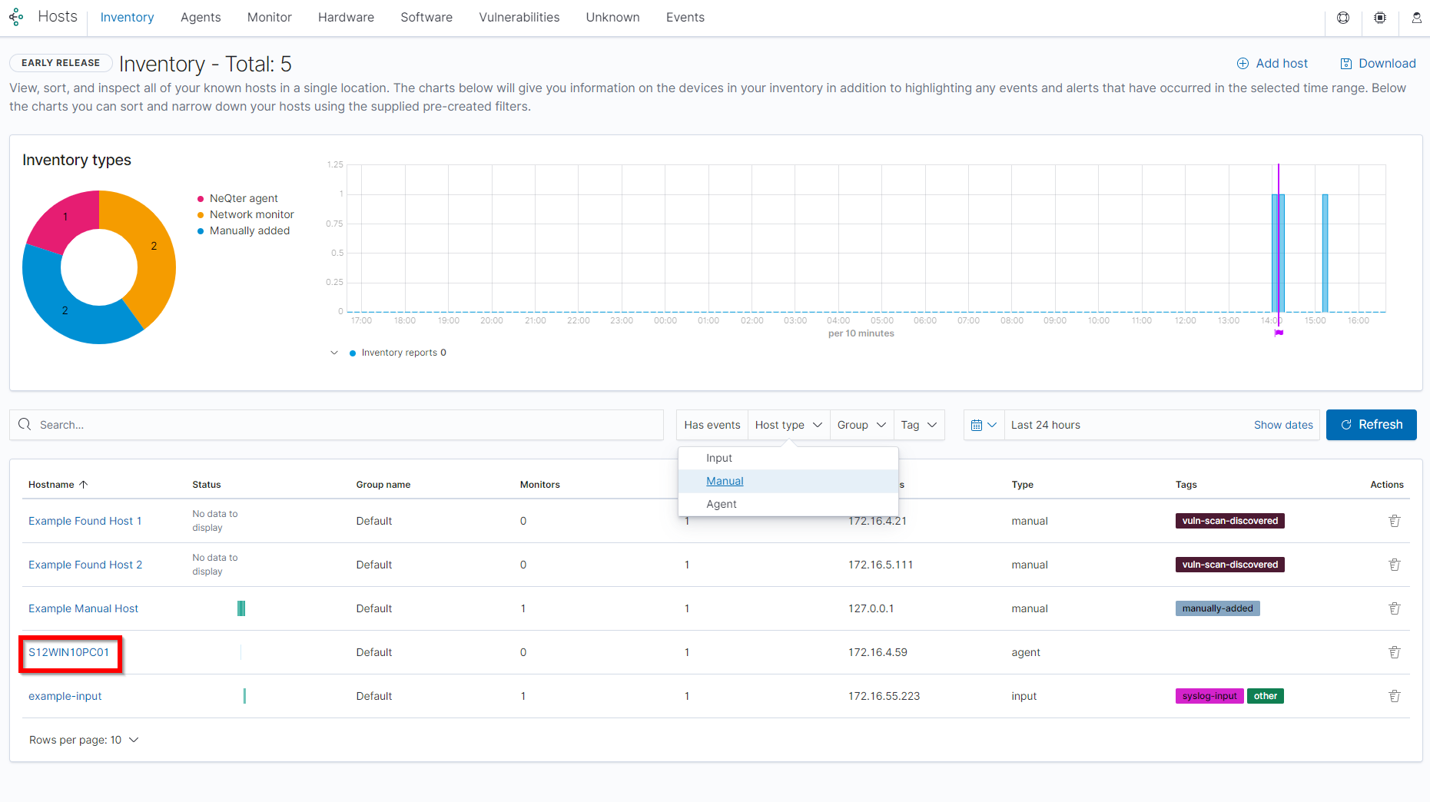Click the vuln-scan-discovered tag on Found Host 1

pos(1230,521)
